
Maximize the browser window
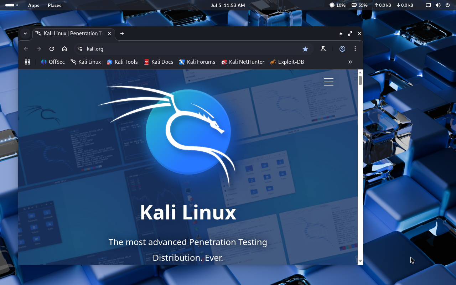tap(350, 33)
